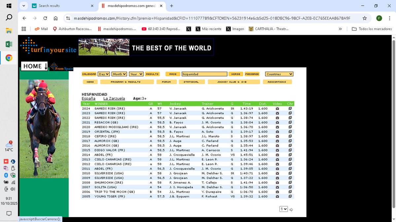Image resolution: width=396 pixels, height=222 pixels.
Task: Open the weather widget showing 14°C
Action: 9,146
